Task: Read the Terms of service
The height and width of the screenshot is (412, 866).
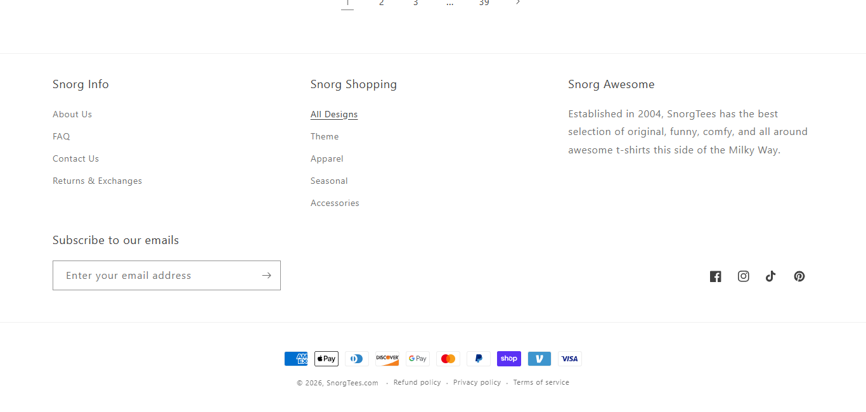Action: (541, 382)
